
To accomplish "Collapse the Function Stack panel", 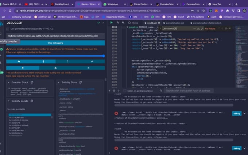I will (8, 82).
